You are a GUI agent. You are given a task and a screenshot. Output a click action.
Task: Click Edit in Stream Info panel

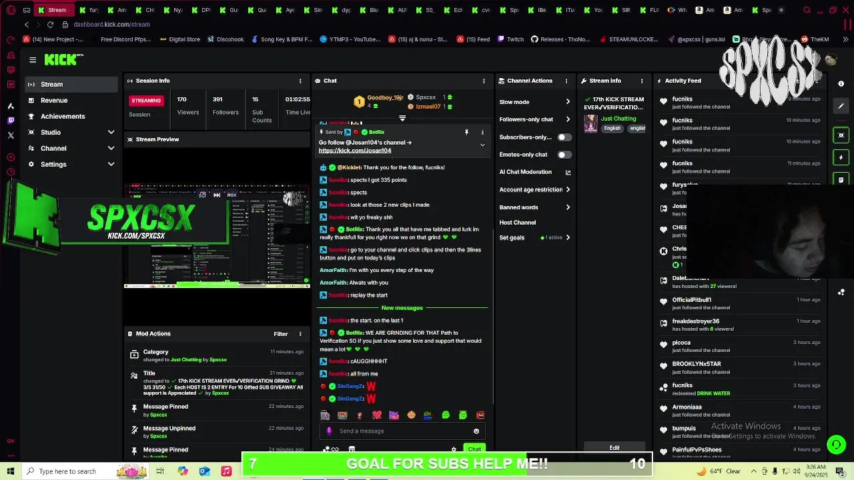[614, 448]
